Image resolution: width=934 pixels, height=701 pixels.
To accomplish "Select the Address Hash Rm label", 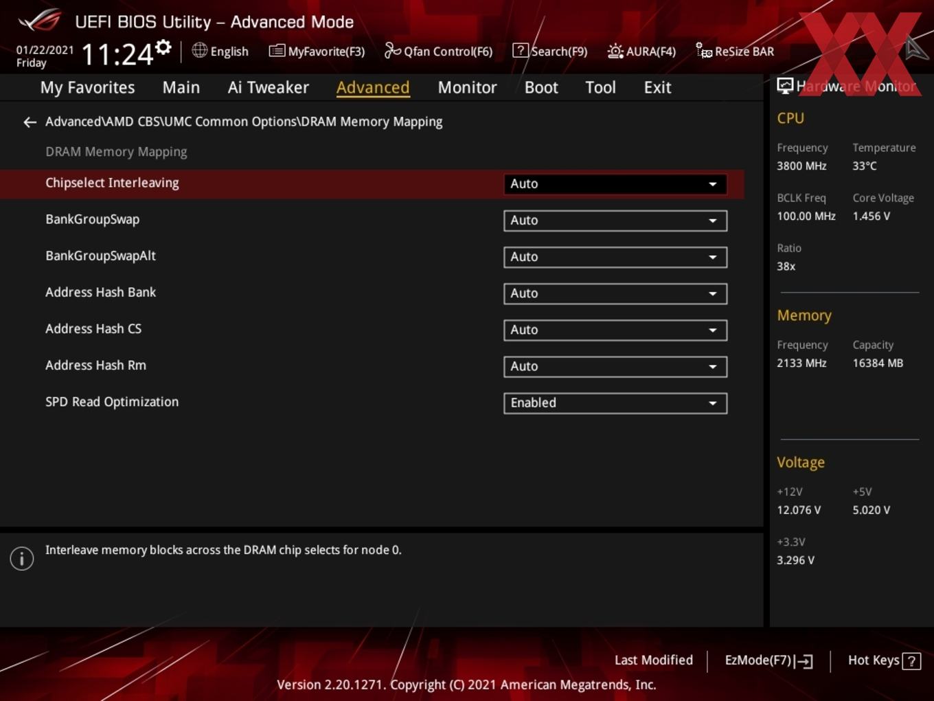I will (95, 365).
